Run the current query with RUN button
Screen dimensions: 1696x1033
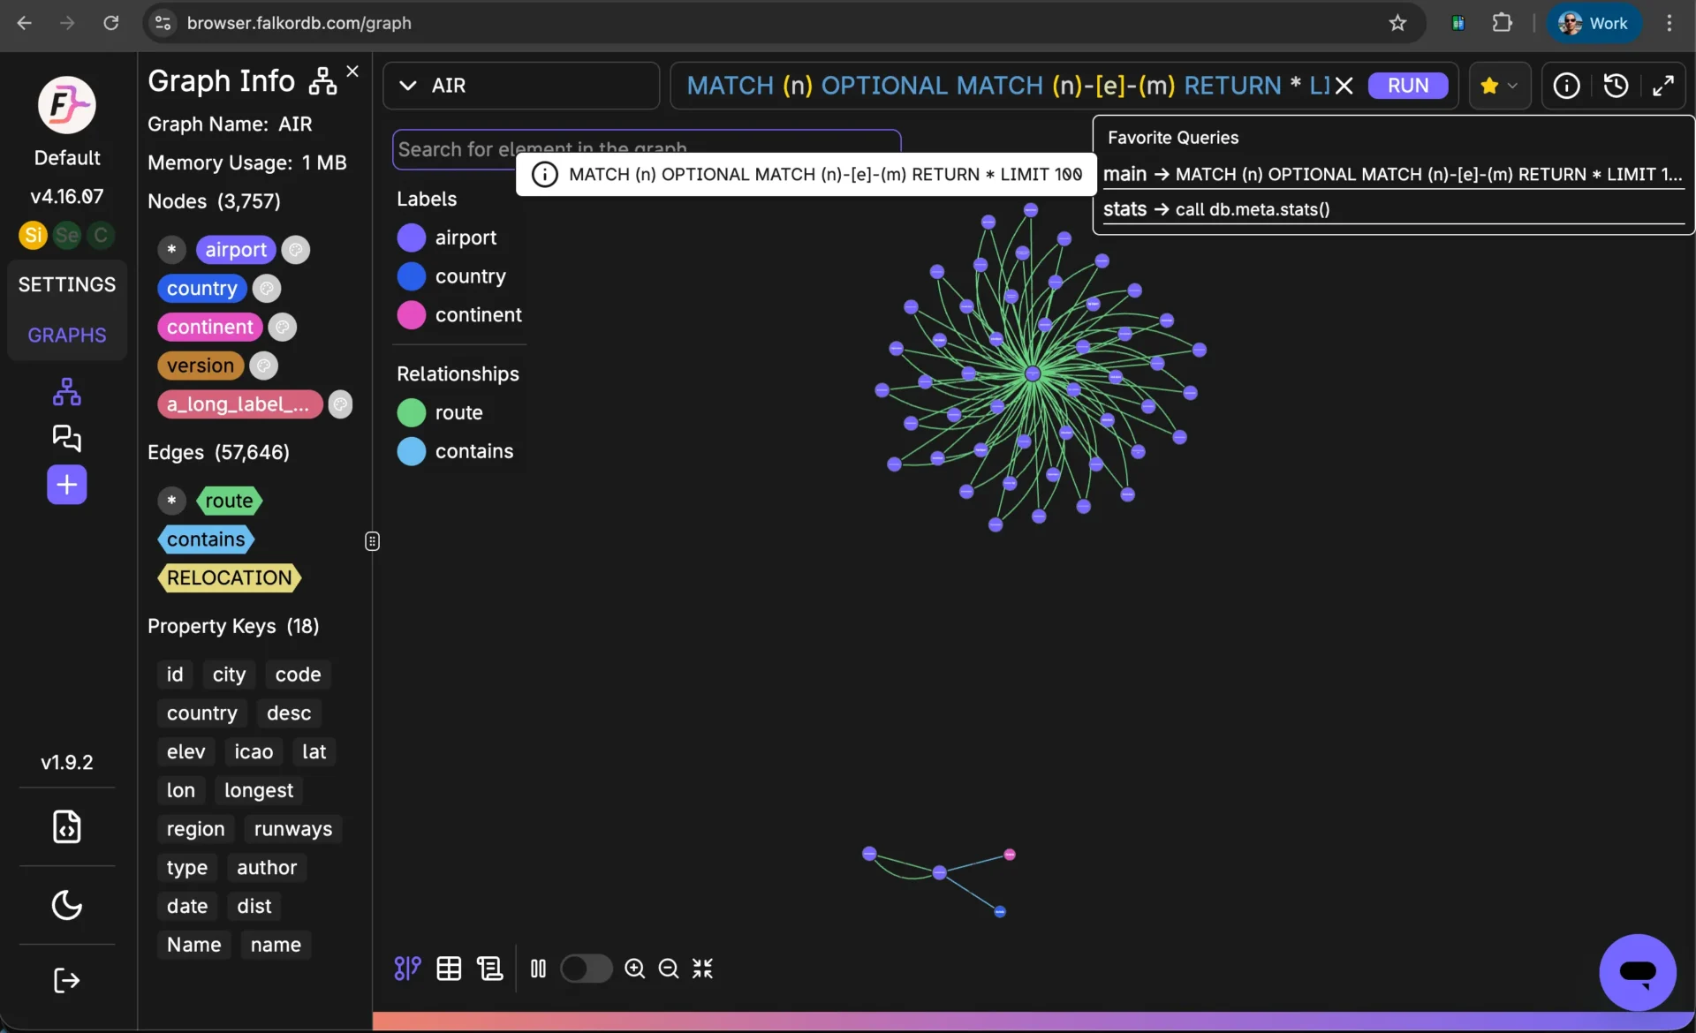click(x=1406, y=85)
